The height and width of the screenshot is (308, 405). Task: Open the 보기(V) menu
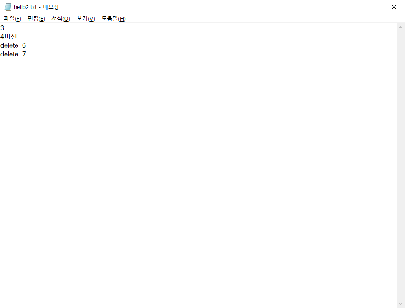pos(86,18)
